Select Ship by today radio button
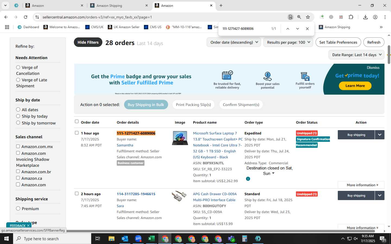The width and height of the screenshot is (391, 244). pos(18,116)
